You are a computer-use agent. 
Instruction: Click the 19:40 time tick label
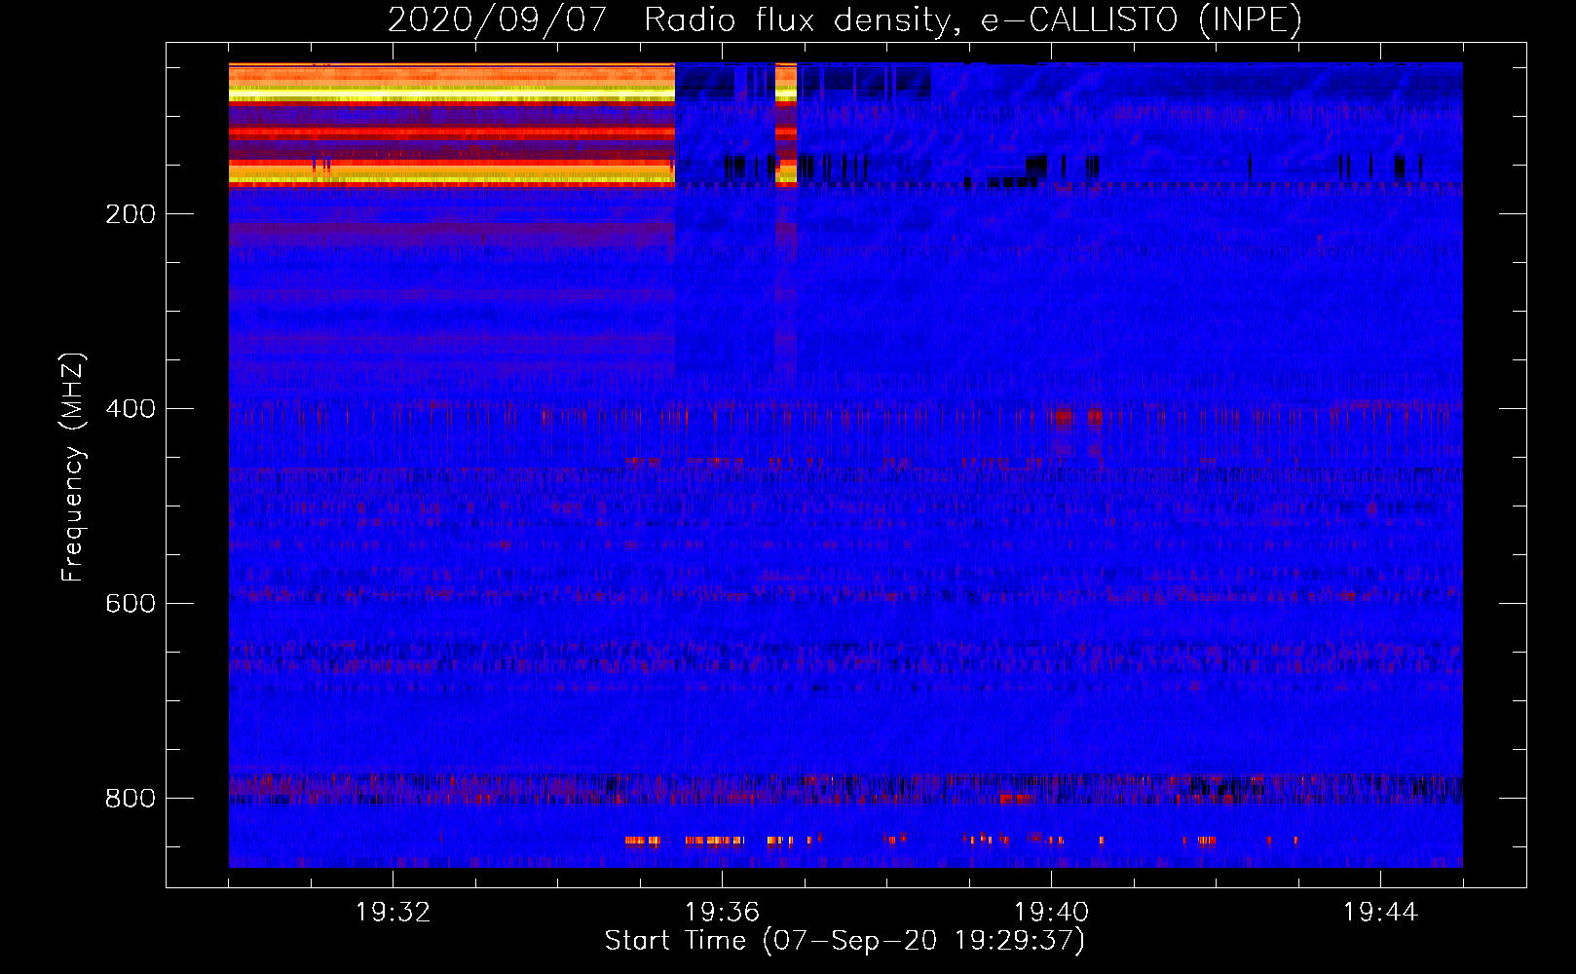click(1051, 913)
